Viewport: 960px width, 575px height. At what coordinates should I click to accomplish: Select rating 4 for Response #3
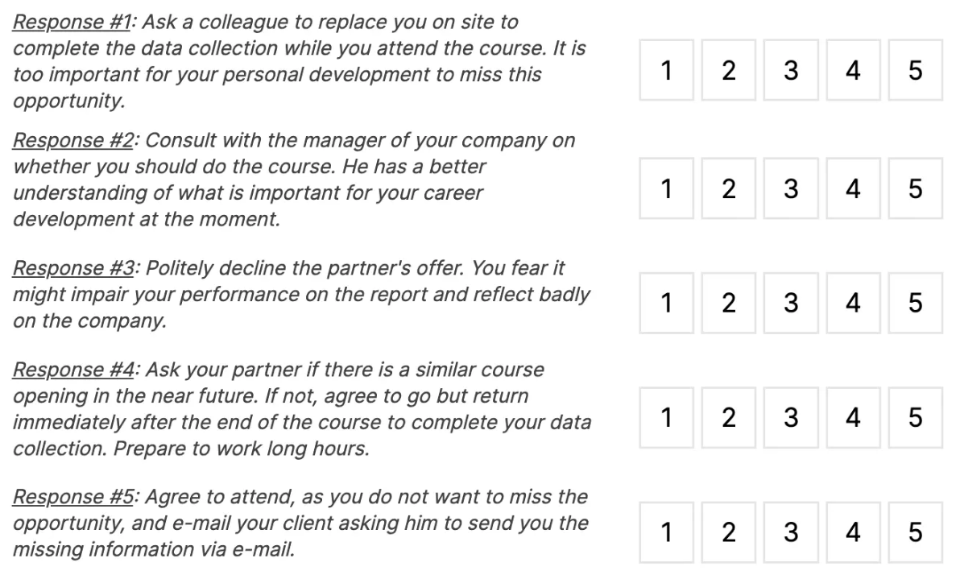click(x=853, y=304)
